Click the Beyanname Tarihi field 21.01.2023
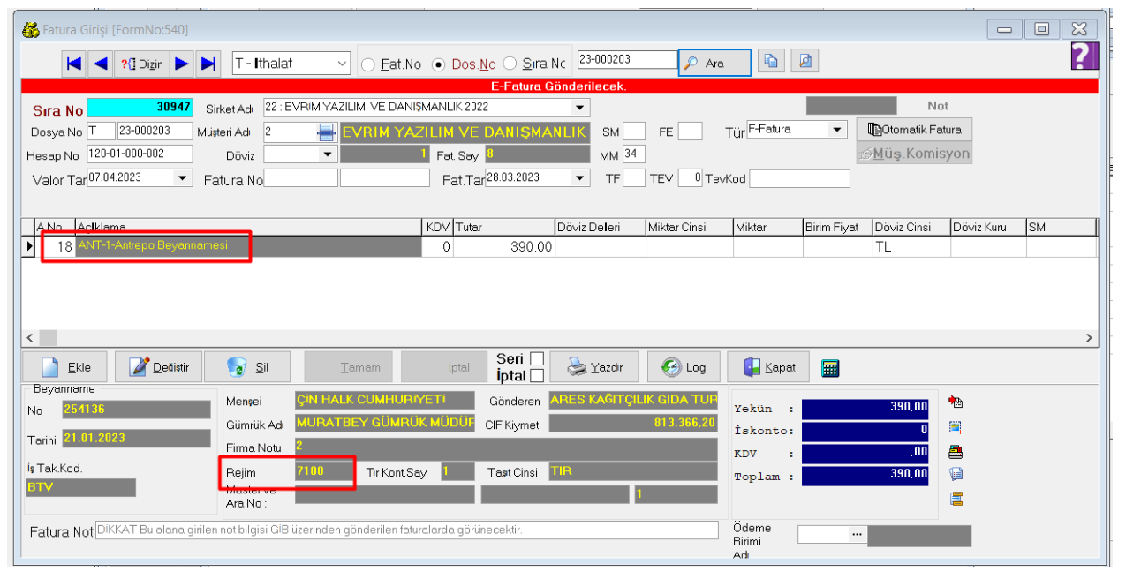Image resolution: width=1126 pixels, height=579 pixels. click(x=136, y=440)
